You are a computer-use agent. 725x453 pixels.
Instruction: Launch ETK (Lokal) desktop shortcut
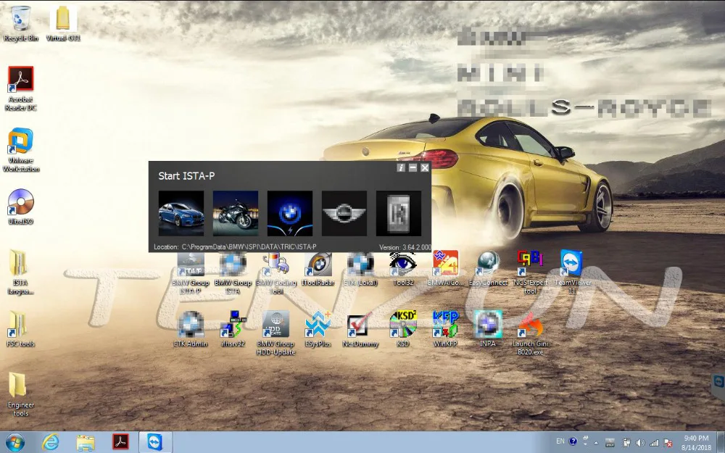(360, 269)
